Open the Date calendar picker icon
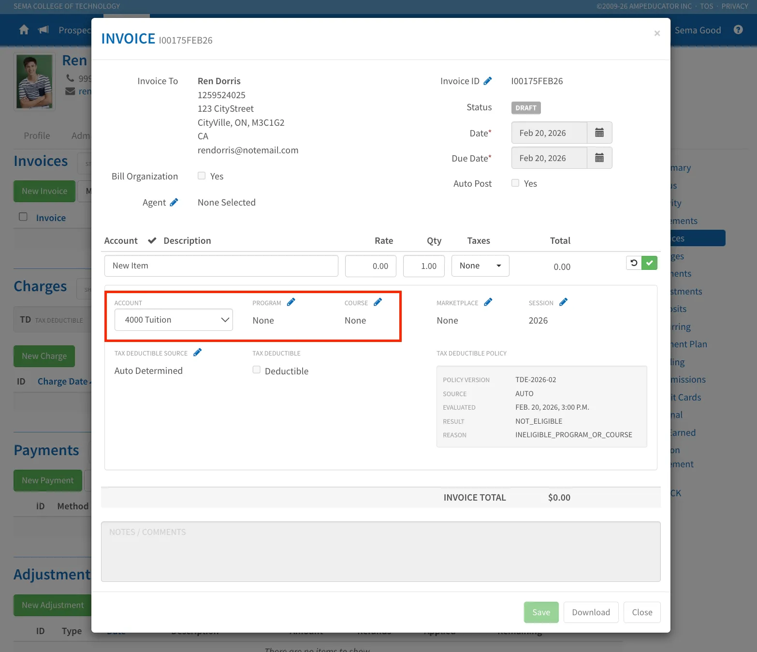Image resolution: width=757 pixels, height=652 pixels. (x=599, y=133)
